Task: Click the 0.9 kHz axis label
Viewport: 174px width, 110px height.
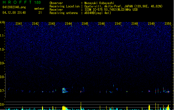Action: pos(2,63)
